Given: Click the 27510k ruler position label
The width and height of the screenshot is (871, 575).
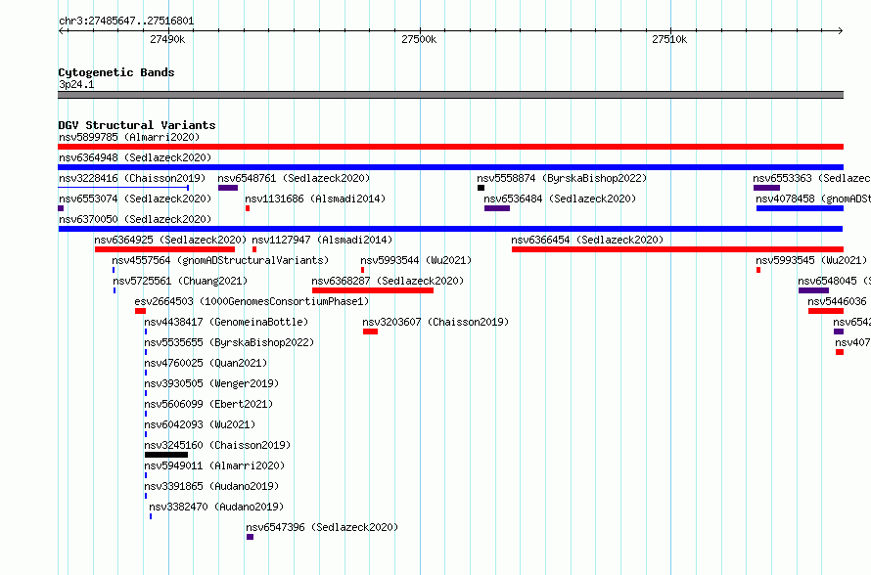Looking at the screenshot, I should pyautogui.click(x=669, y=39).
